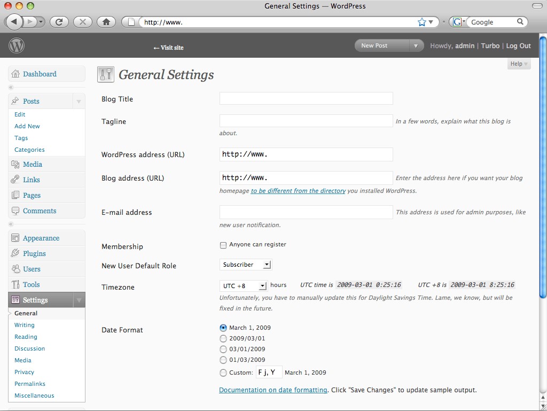Viewport: 547px width, 411px height.
Task: Click the Plugins icon in the sidebar
Action: [x=15, y=253]
